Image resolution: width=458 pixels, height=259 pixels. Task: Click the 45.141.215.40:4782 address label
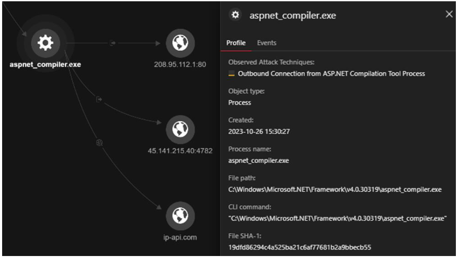coord(180,151)
